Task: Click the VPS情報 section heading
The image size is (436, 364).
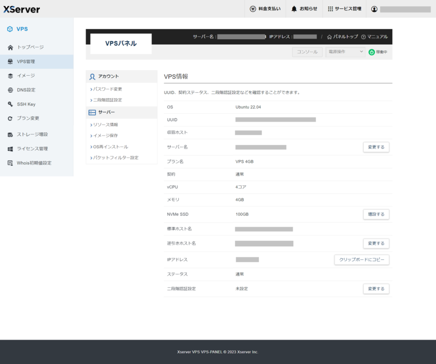Action: point(176,76)
